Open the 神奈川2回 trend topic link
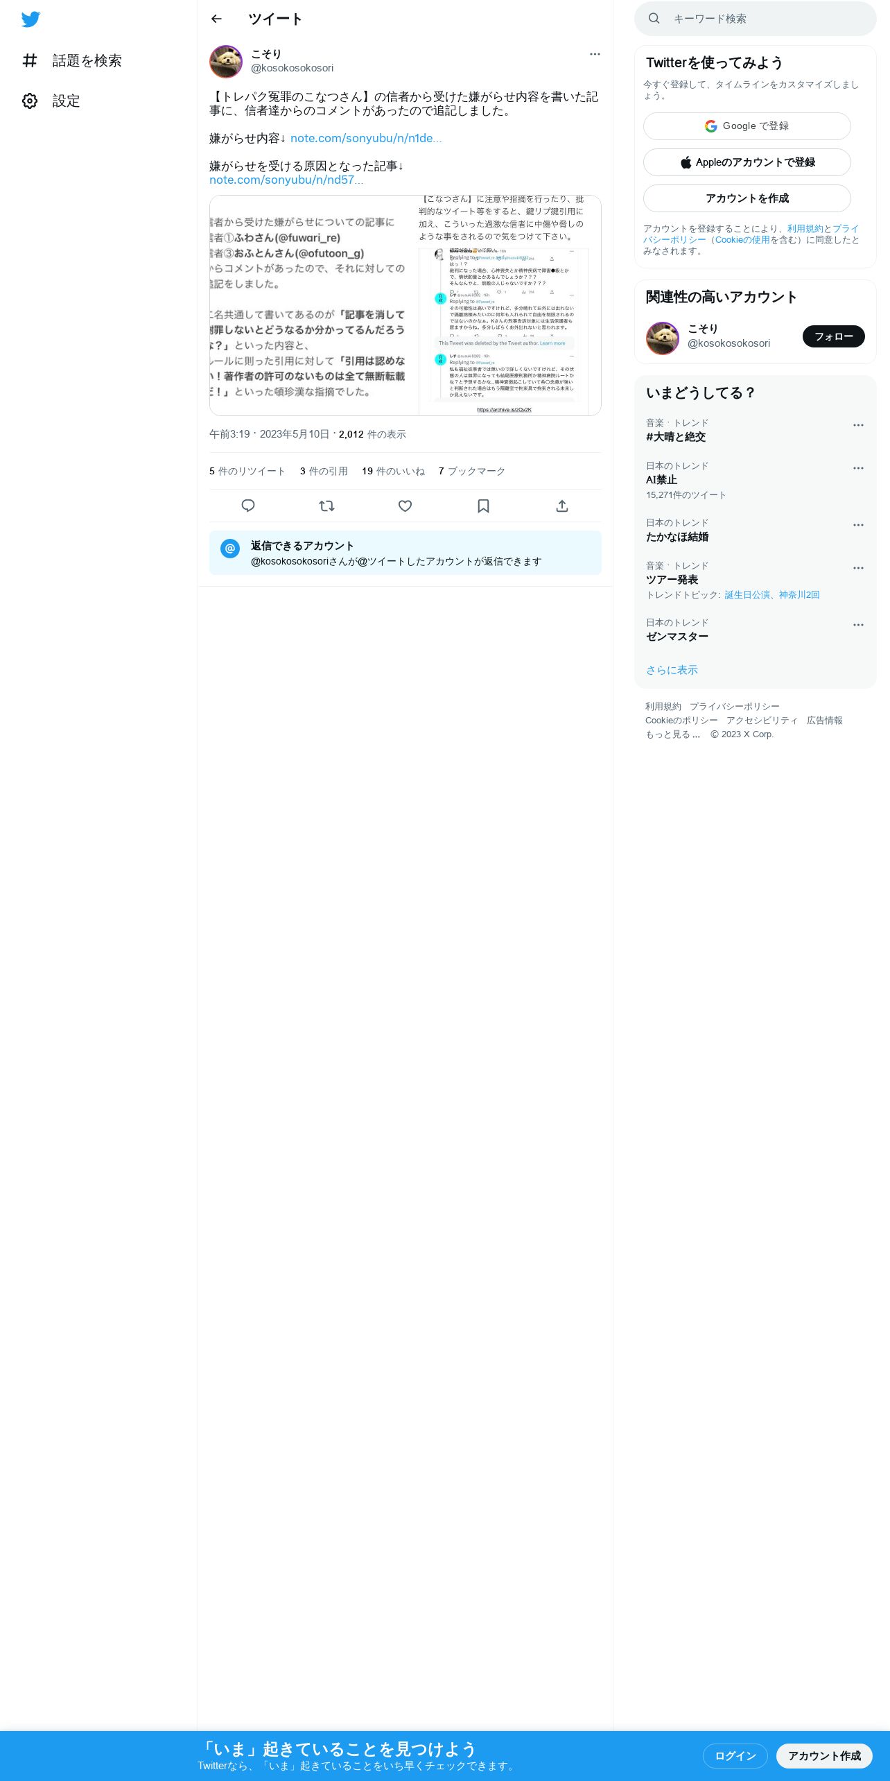 point(799,595)
